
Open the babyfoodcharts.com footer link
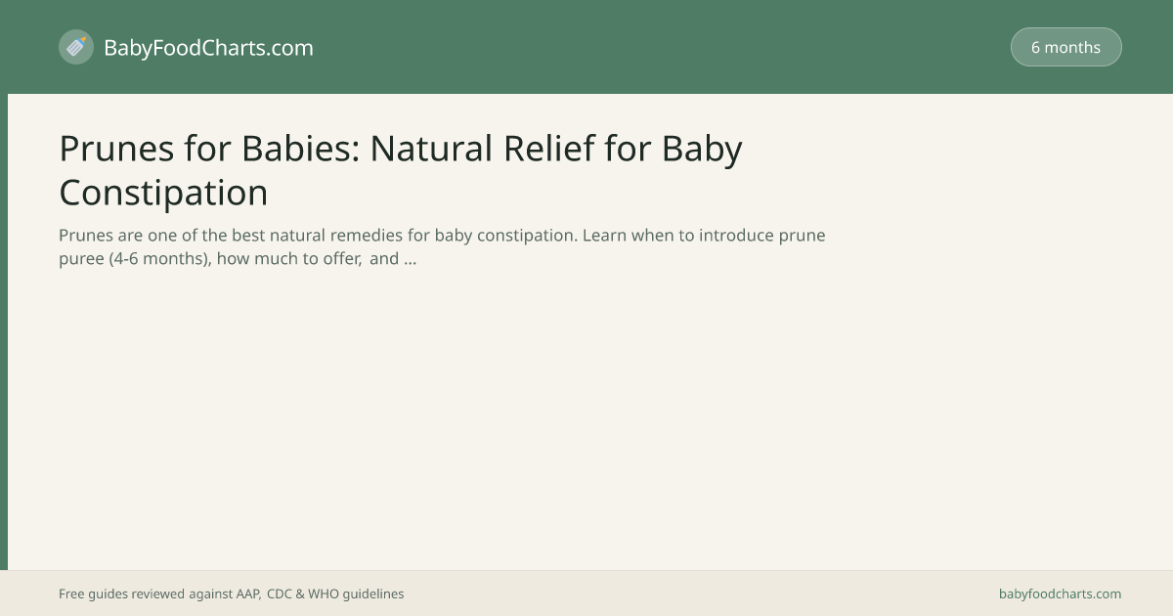pyautogui.click(x=1060, y=594)
